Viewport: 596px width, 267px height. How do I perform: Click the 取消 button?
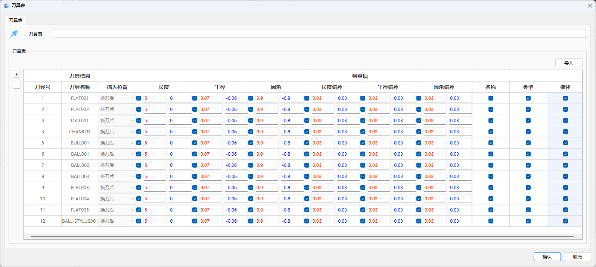click(x=577, y=257)
